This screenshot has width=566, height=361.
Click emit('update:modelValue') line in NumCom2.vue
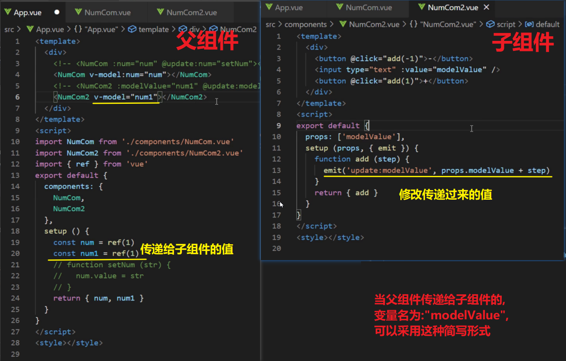point(437,170)
